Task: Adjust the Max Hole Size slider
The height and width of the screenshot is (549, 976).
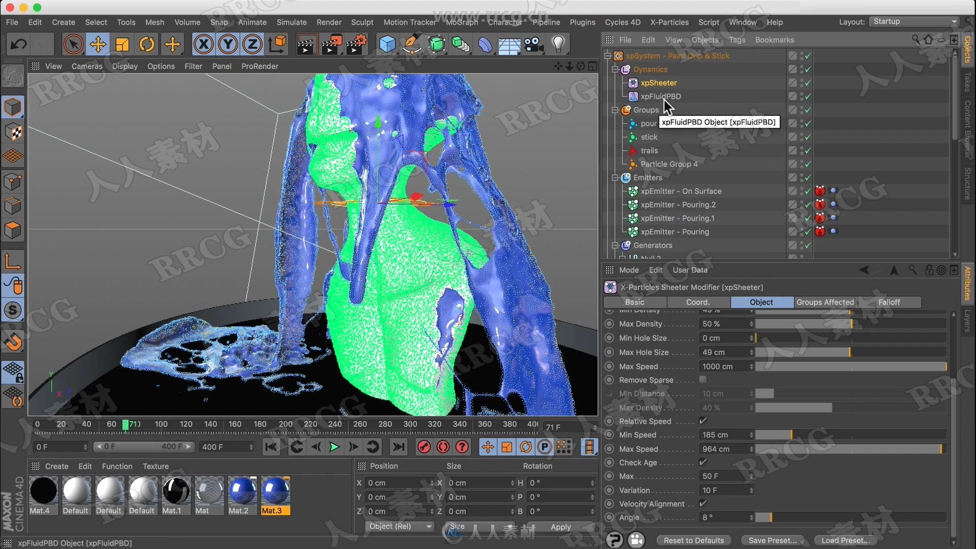Action: [x=850, y=352]
